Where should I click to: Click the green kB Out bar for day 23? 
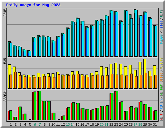(117, 106)
